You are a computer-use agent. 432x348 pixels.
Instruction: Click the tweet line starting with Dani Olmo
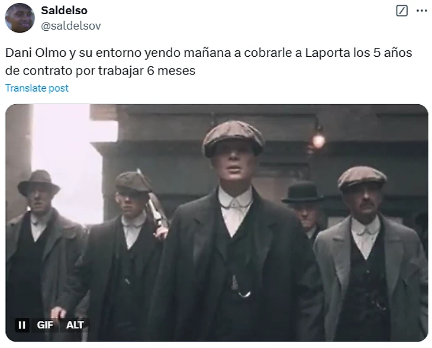[x=208, y=53]
